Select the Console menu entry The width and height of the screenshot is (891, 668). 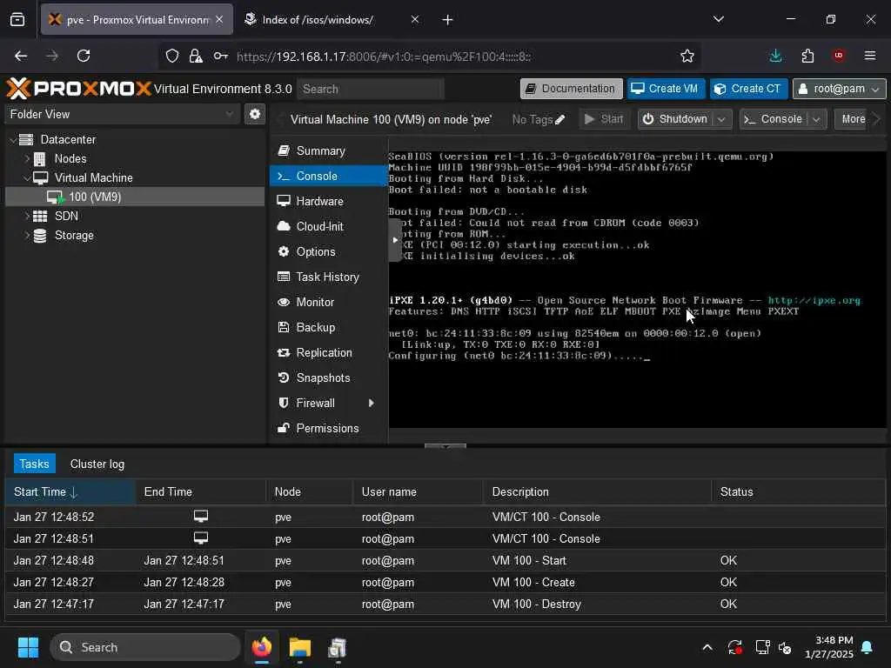tap(328, 176)
